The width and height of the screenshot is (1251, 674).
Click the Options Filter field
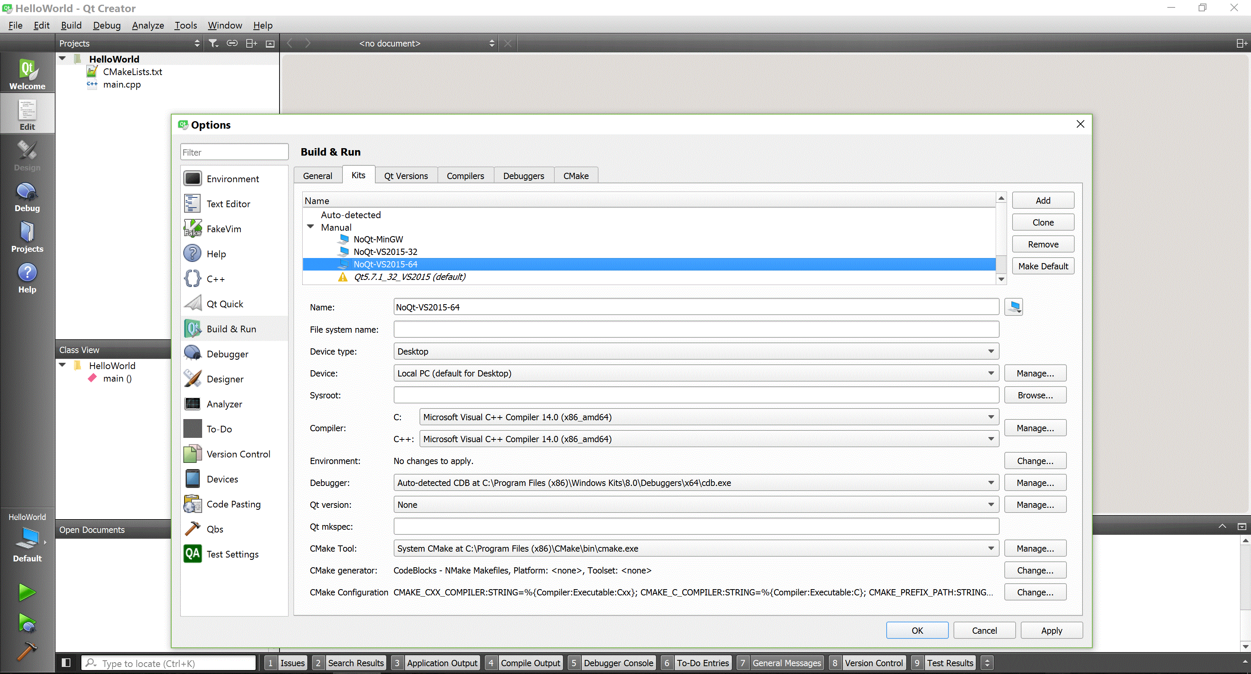pos(234,152)
